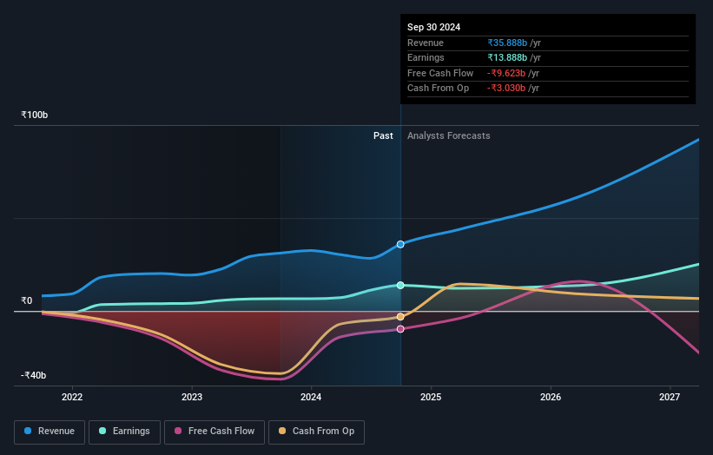
Task: Click the Cash From Op label in tooltip
Action: pyautogui.click(x=438, y=89)
